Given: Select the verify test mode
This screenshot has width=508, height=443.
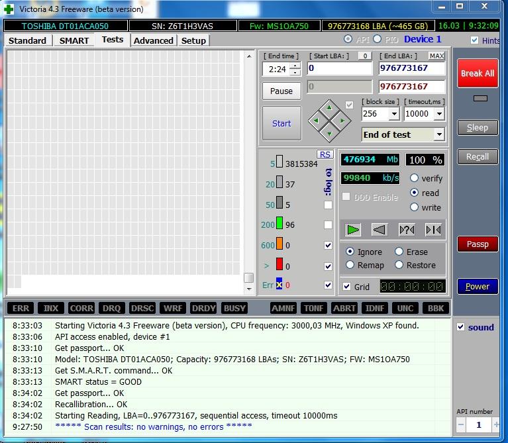Looking at the screenshot, I should [414, 177].
